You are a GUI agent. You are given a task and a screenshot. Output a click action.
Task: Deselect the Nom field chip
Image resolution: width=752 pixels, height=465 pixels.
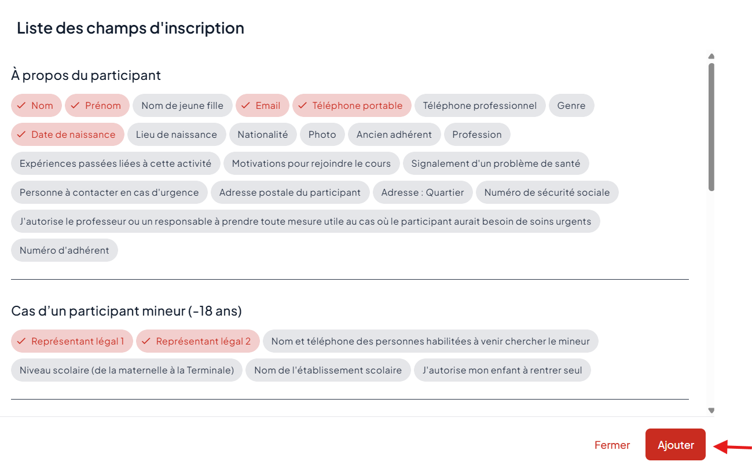36,105
